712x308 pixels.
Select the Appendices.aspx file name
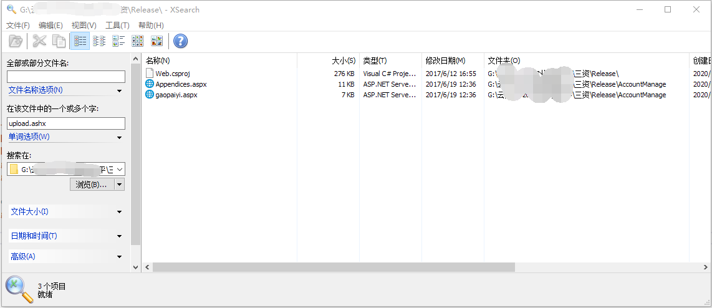(181, 84)
